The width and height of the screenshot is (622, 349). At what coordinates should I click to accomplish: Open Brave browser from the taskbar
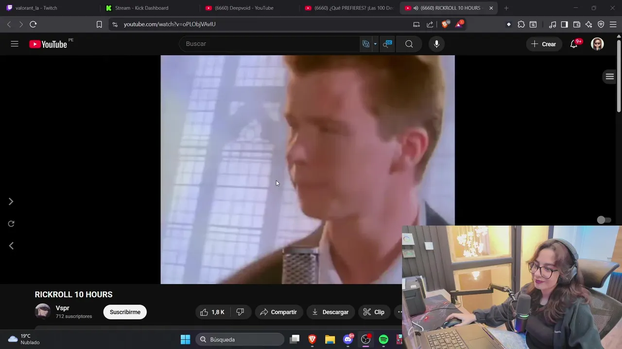312,339
